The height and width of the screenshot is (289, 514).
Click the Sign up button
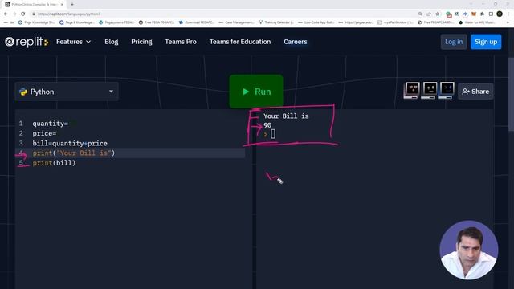(x=486, y=42)
